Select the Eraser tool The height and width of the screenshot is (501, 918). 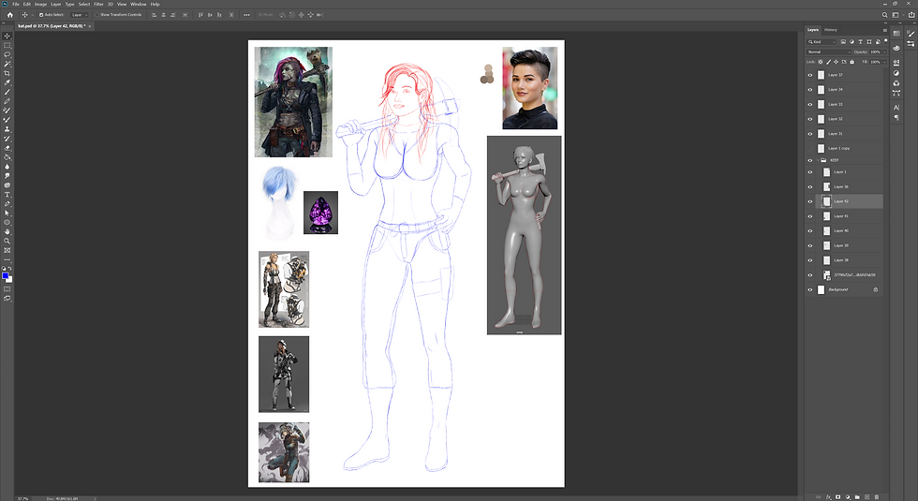point(7,148)
